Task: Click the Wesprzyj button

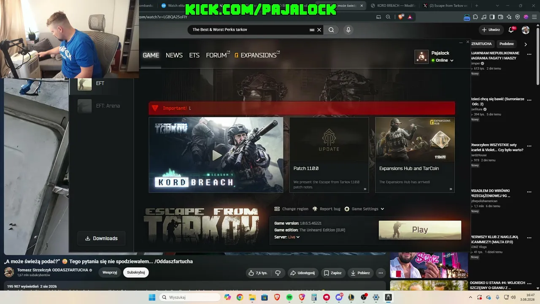Action: click(x=110, y=272)
